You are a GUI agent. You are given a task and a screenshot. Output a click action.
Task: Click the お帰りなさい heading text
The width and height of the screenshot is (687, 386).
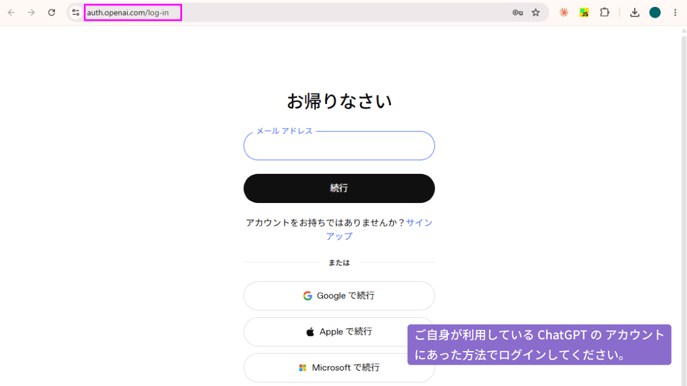pyautogui.click(x=339, y=101)
